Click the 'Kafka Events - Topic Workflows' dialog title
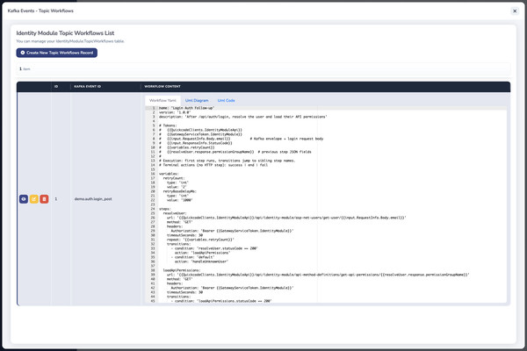Screen dimensions: 527x351 40,11
